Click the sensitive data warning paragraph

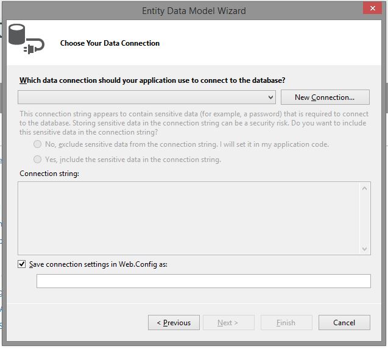194,123
